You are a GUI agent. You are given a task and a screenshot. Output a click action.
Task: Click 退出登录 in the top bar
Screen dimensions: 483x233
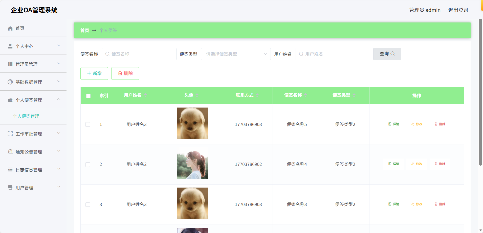tap(458, 10)
